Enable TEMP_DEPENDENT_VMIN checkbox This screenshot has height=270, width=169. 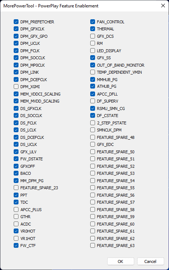click(92, 72)
